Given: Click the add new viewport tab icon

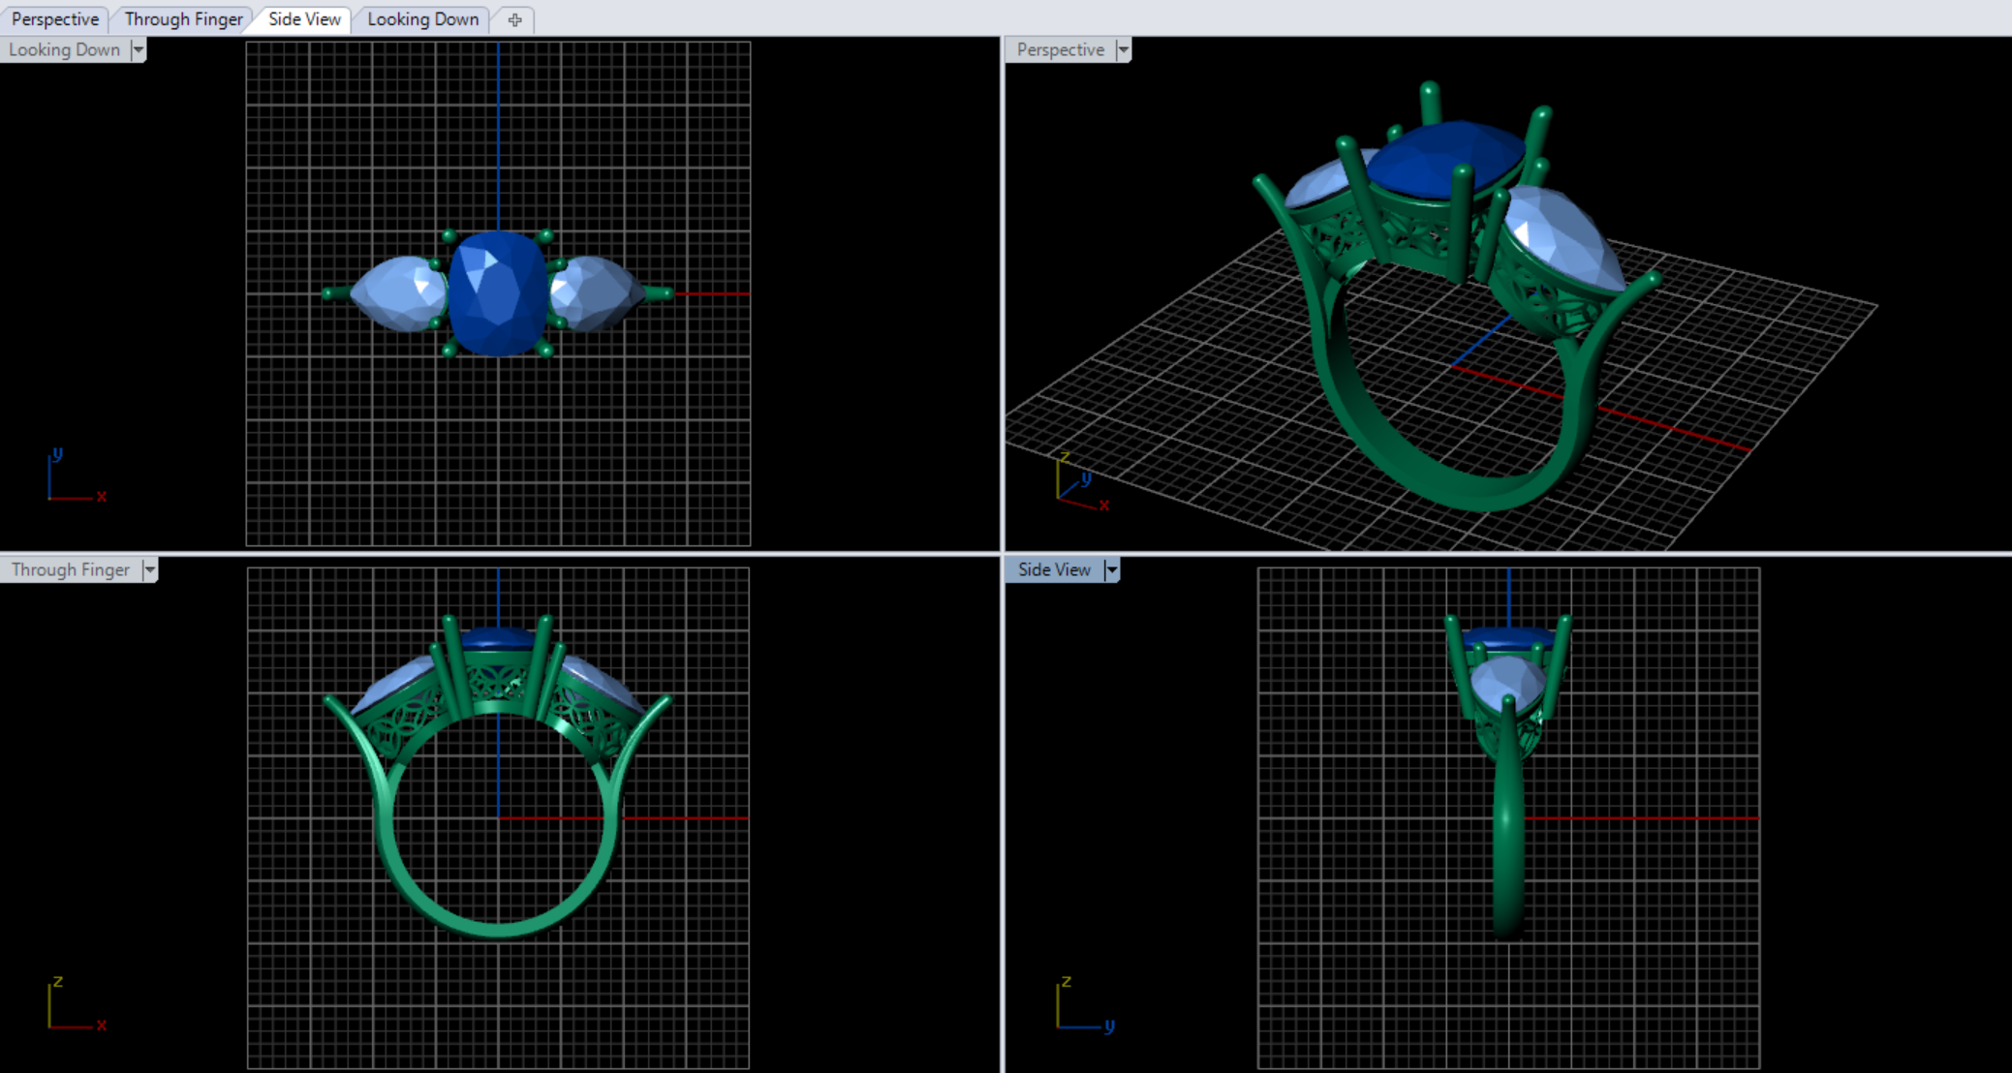Looking at the screenshot, I should tap(514, 19).
